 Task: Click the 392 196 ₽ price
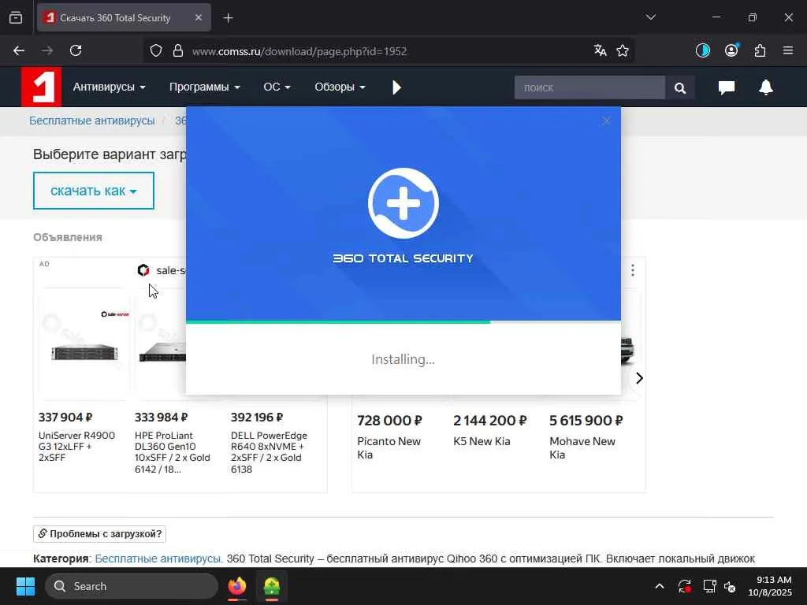pyautogui.click(x=257, y=418)
